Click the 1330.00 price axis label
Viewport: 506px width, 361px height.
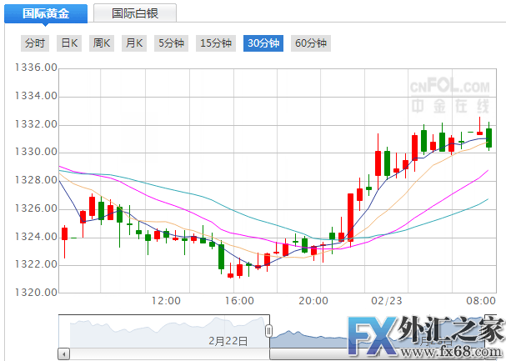click(36, 152)
